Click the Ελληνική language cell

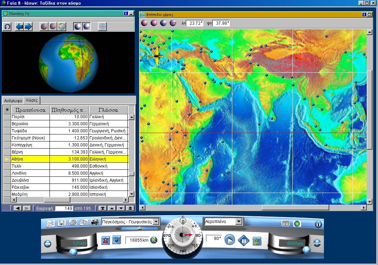tap(108, 159)
